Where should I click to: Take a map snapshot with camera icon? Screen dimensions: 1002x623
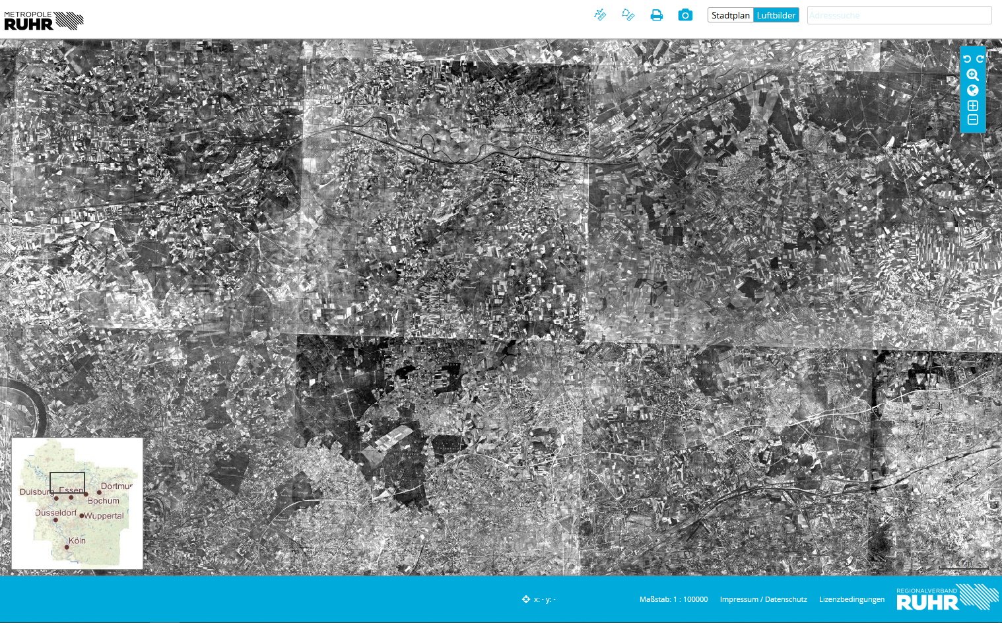685,15
